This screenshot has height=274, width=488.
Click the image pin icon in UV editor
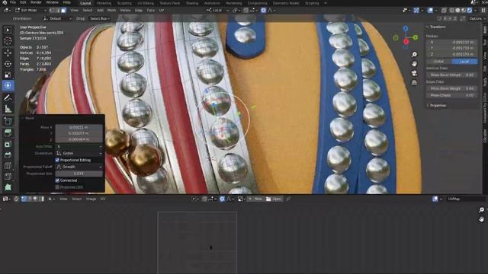(x=288, y=199)
